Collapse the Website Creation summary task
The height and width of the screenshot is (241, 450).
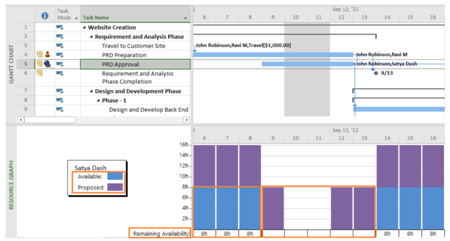pos(84,27)
